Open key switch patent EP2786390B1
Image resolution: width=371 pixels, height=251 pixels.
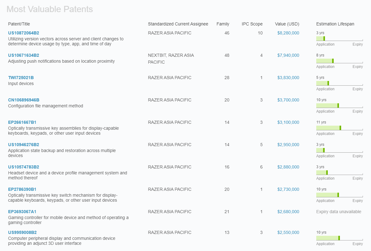click(21, 189)
